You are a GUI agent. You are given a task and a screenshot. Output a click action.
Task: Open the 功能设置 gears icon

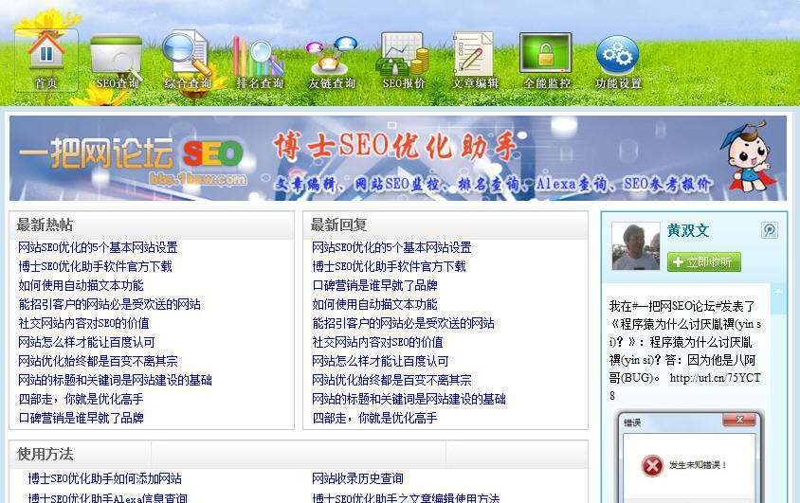pyautogui.click(x=618, y=63)
